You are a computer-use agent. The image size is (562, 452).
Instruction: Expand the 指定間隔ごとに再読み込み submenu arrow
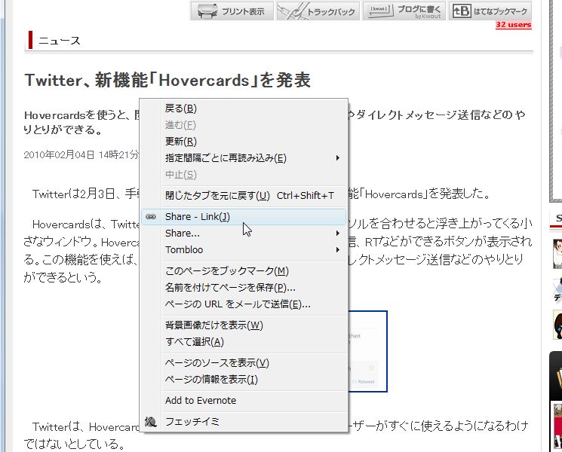(338, 158)
